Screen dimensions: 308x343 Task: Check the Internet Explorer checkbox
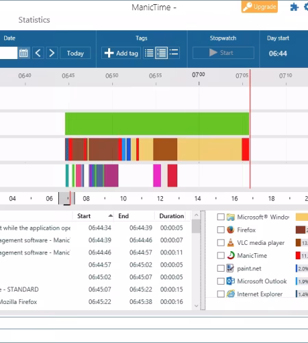[220, 294]
